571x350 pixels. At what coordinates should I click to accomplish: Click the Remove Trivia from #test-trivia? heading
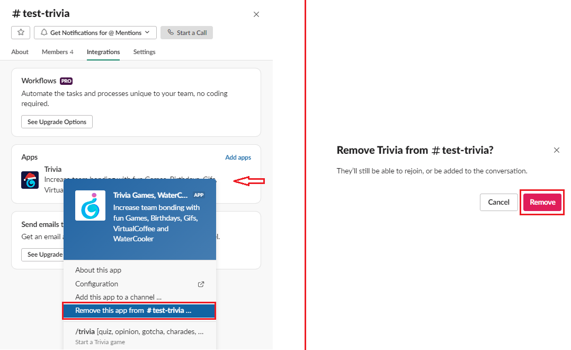tap(415, 150)
